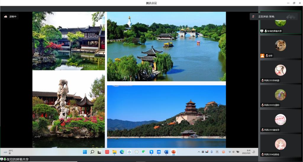Open PowerPoint from the shared taskbar

[173, 152]
